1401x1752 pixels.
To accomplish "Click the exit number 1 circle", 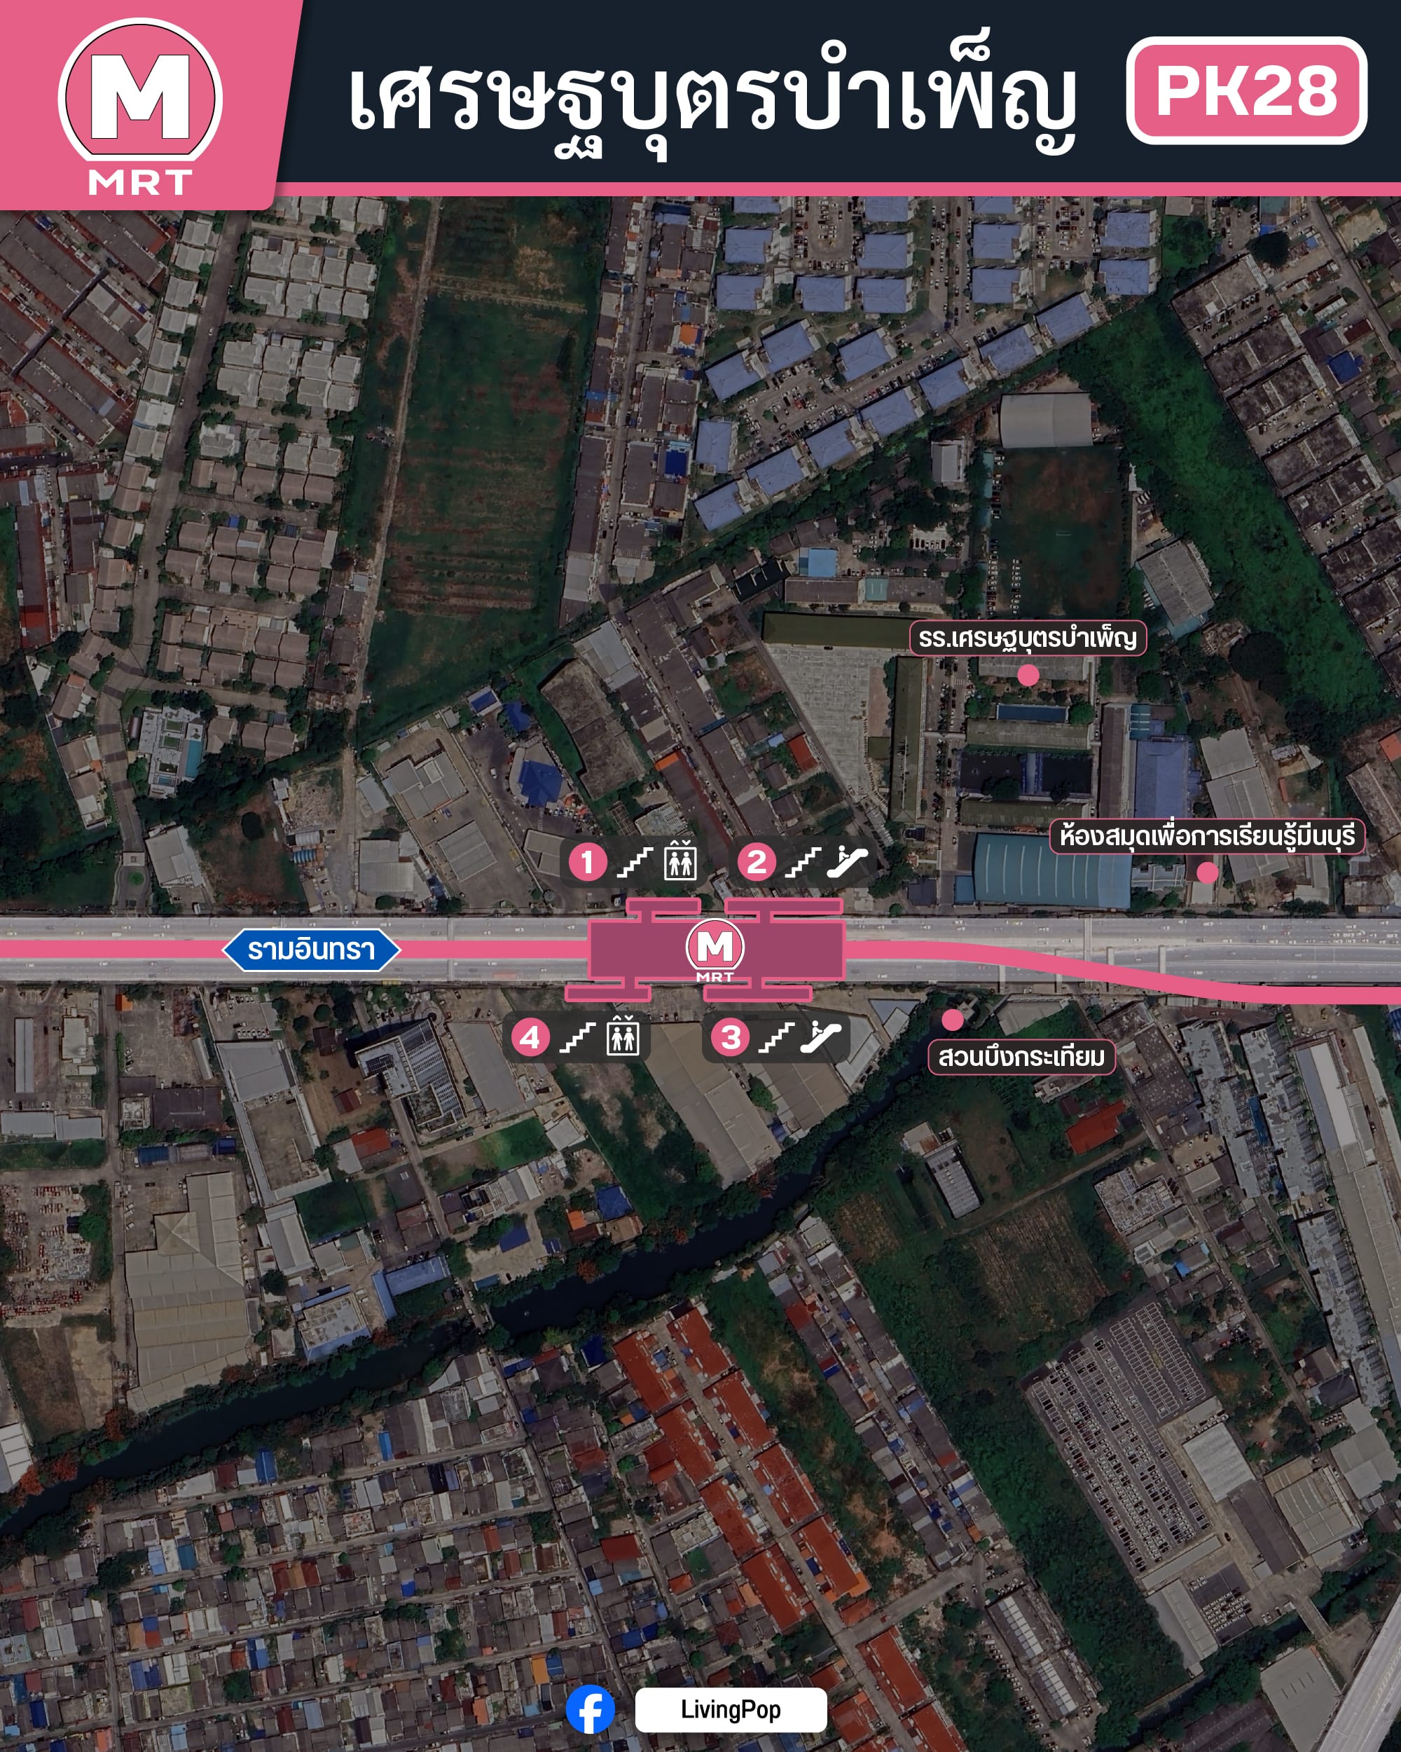I will (x=587, y=861).
